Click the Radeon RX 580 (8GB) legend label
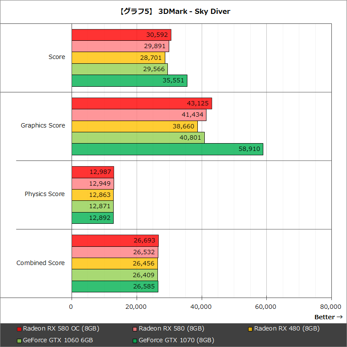 171,329
